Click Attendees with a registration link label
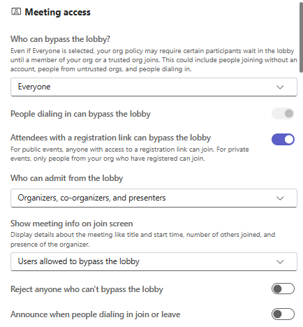Viewport: 303px width, 327px height. [111, 138]
